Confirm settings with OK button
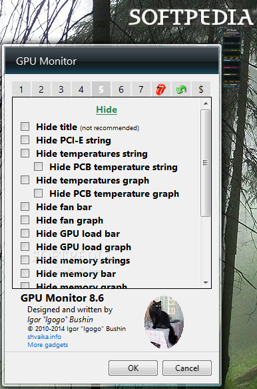 [x=133, y=368]
